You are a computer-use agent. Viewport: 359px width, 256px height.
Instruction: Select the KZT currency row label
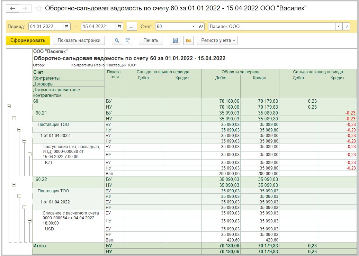click(x=49, y=163)
